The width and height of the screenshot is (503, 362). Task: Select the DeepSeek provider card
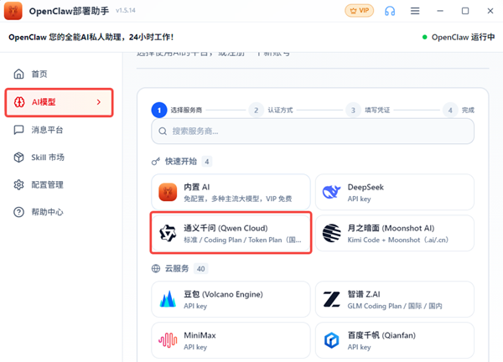coord(395,192)
